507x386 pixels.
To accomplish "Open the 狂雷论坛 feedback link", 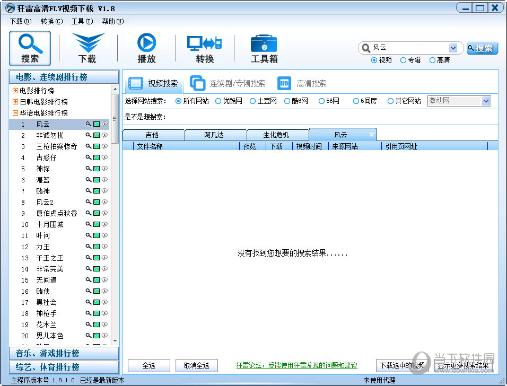I will click(x=296, y=365).
